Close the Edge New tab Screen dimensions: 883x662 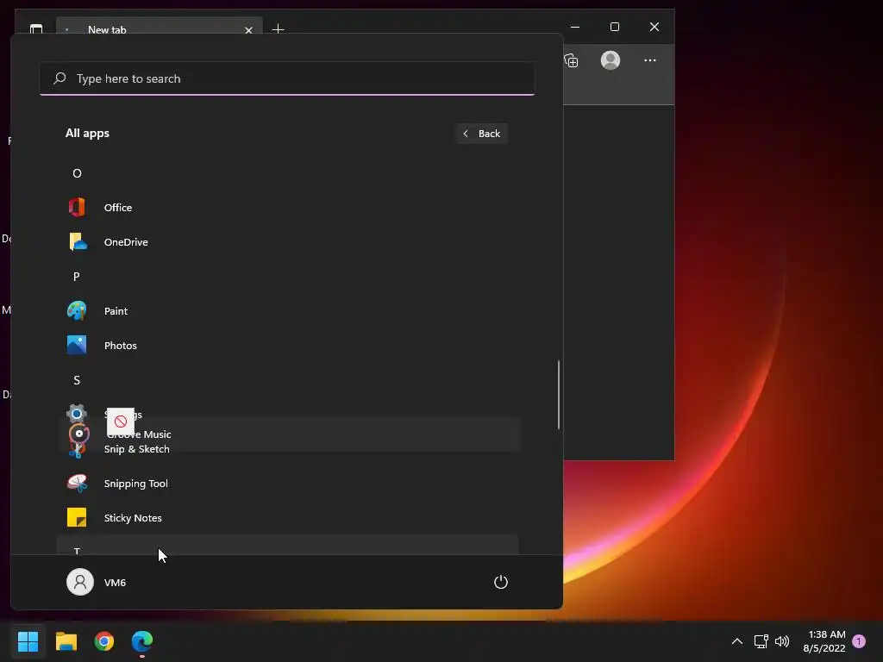248,30
